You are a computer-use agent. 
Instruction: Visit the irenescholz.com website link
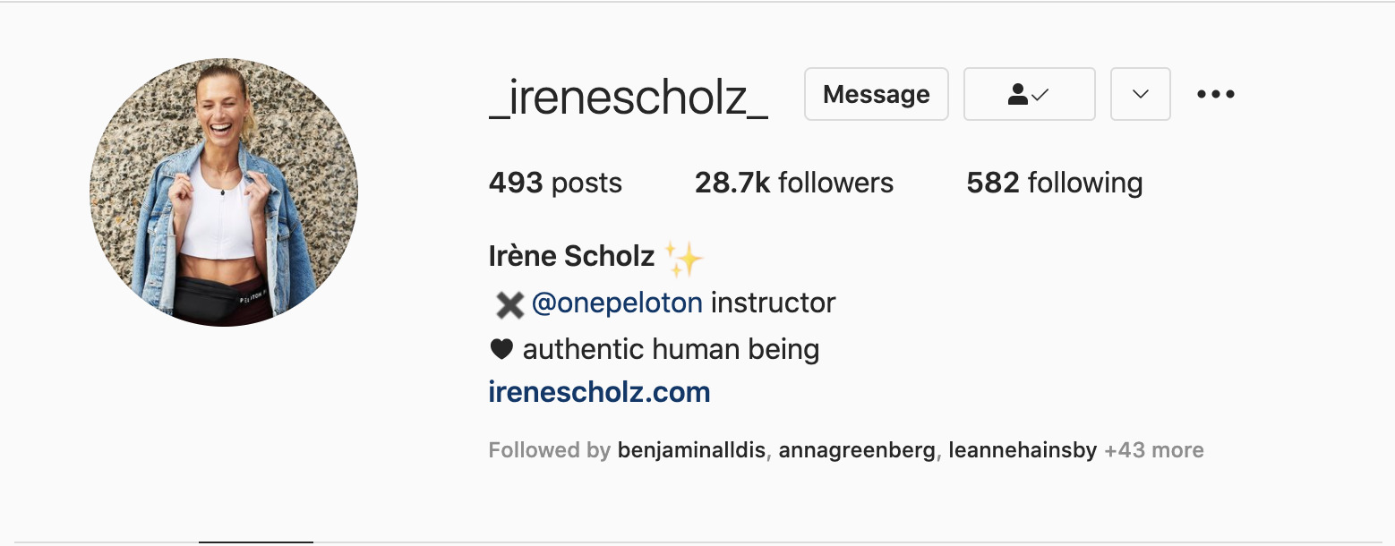599,392
